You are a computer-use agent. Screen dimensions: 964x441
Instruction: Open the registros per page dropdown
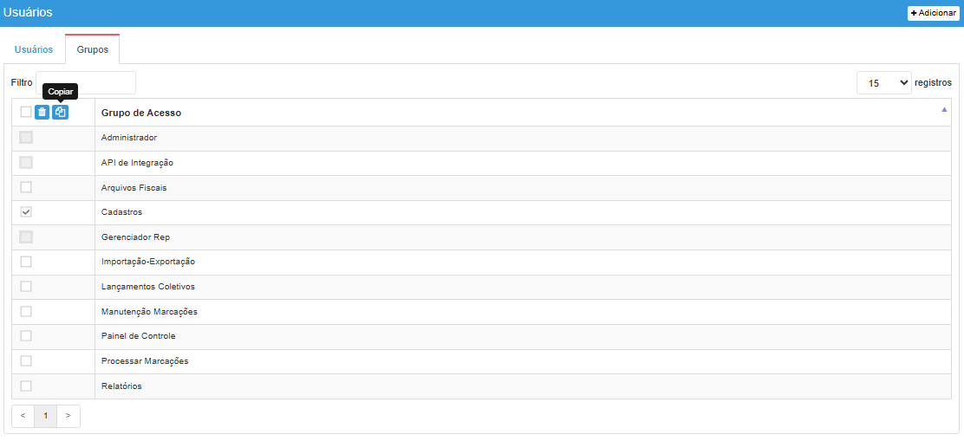pos(883,82)
